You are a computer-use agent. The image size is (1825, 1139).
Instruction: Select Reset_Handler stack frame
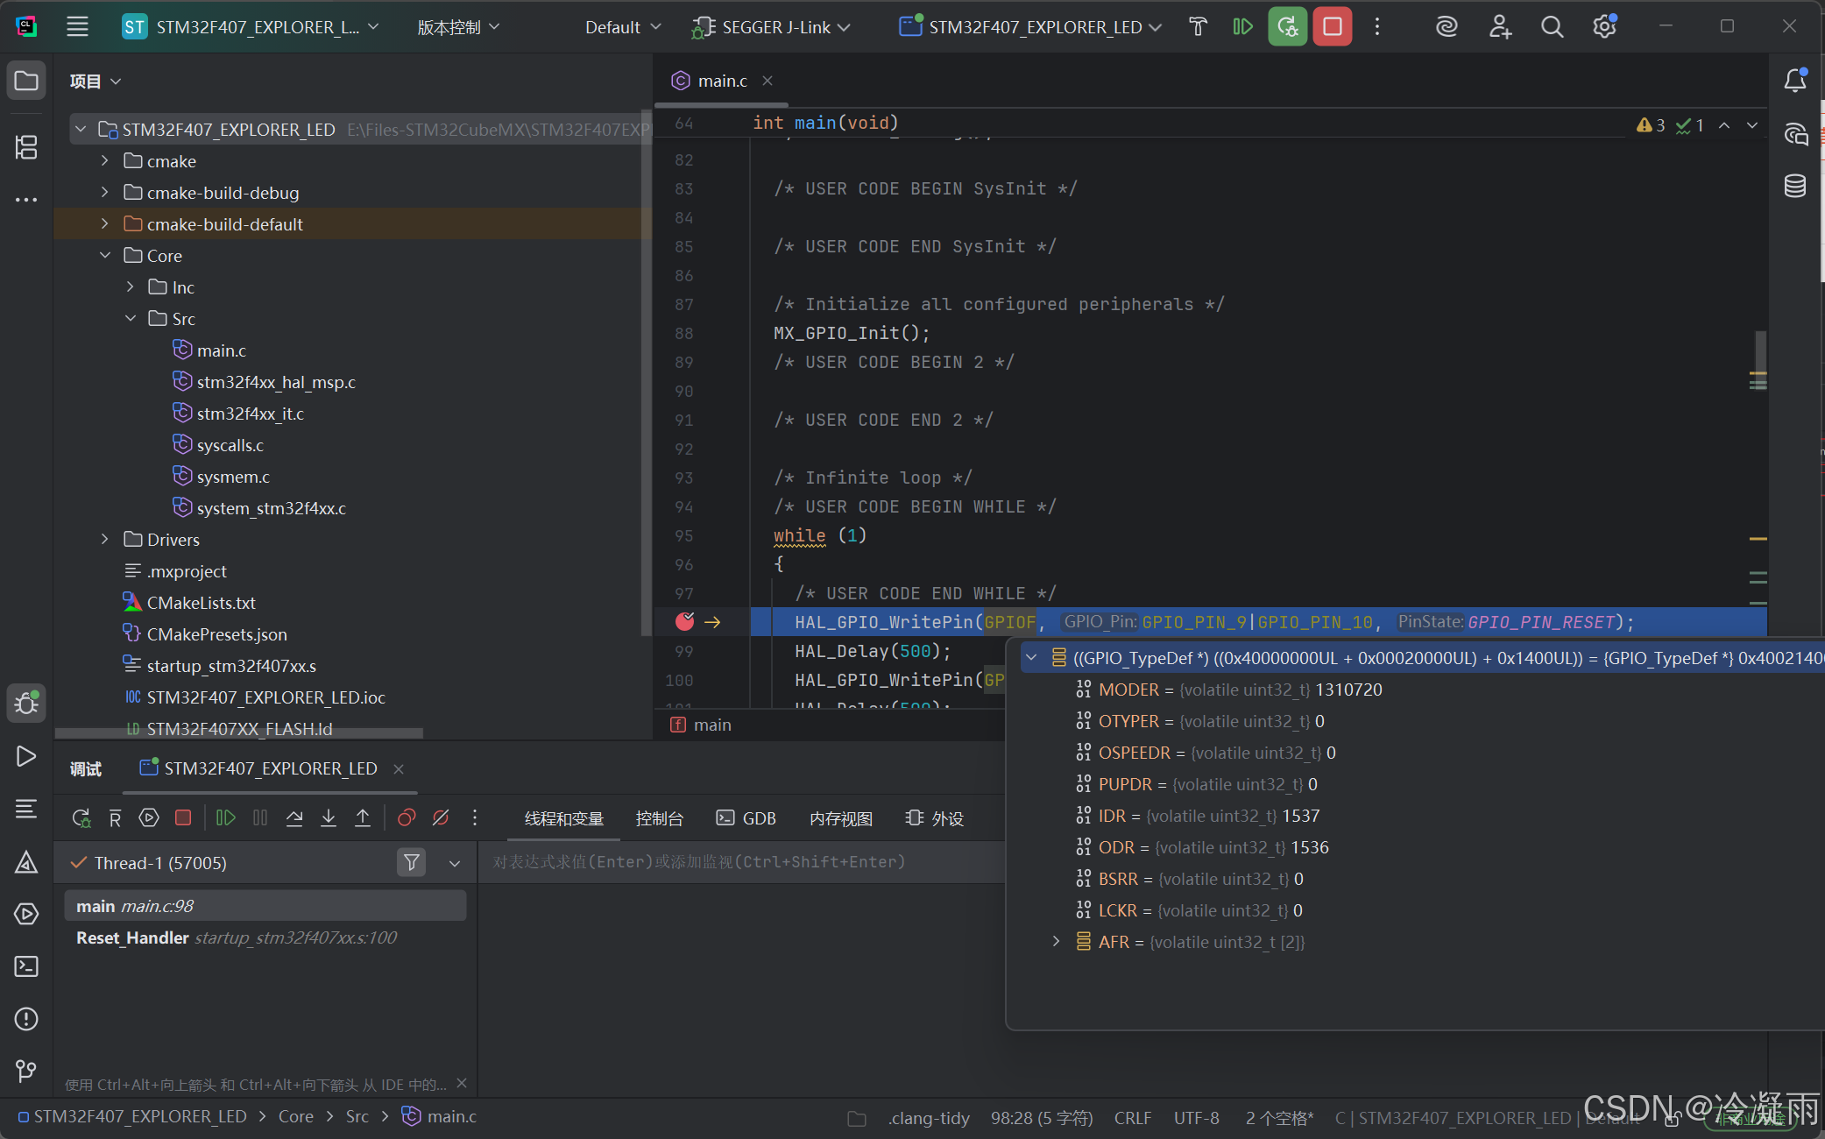tap(265, 937)
